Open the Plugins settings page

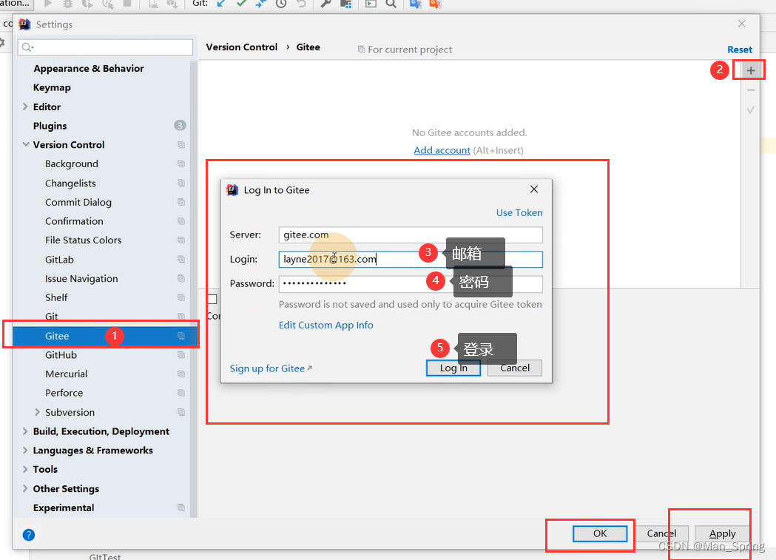click(x=50, y=126)
